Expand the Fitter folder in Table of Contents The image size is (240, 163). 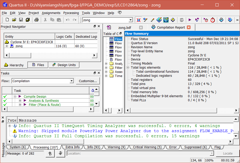point(106,68)
